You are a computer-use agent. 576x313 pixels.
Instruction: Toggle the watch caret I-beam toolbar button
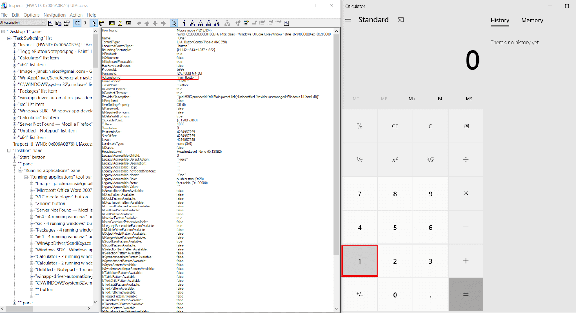point(85,23)
